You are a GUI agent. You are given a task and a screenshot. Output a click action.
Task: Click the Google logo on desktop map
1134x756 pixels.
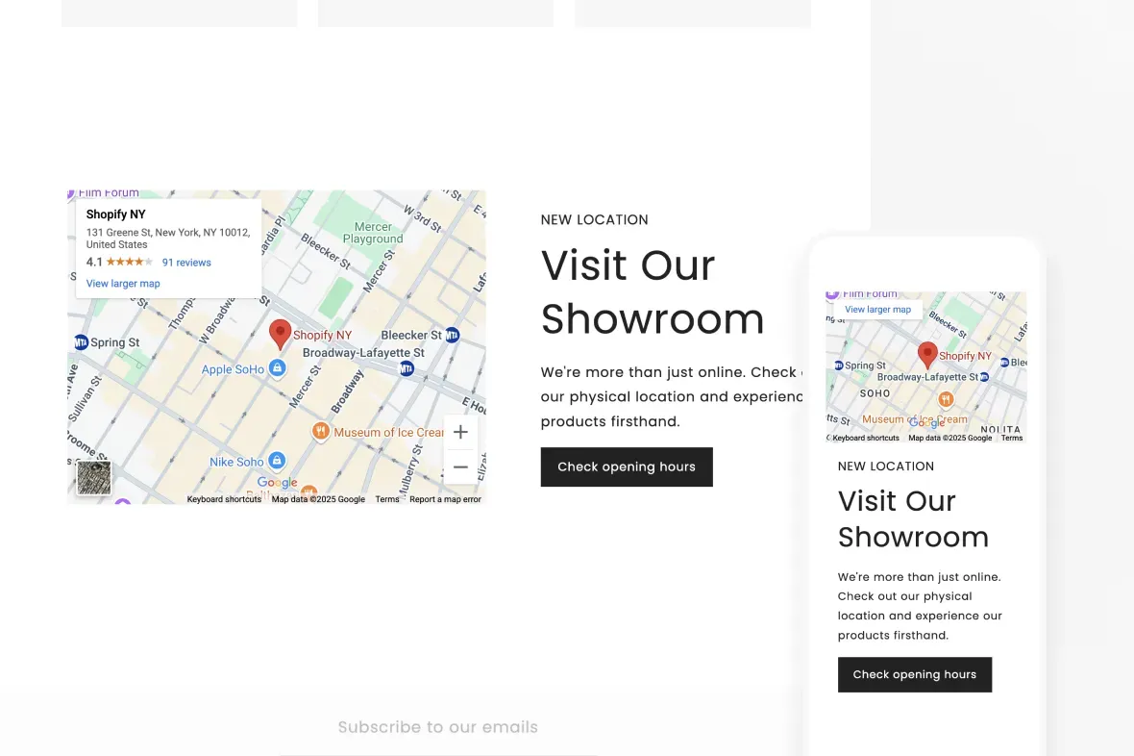(x=277, y=483)
